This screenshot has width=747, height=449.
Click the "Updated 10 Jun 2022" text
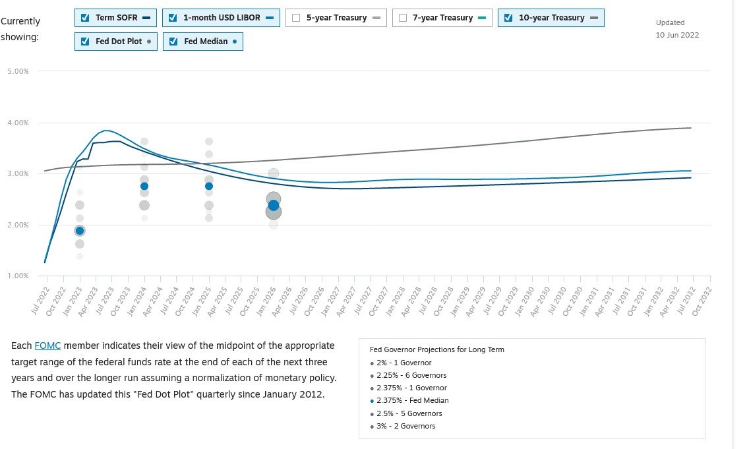click(x=677, y=28)
